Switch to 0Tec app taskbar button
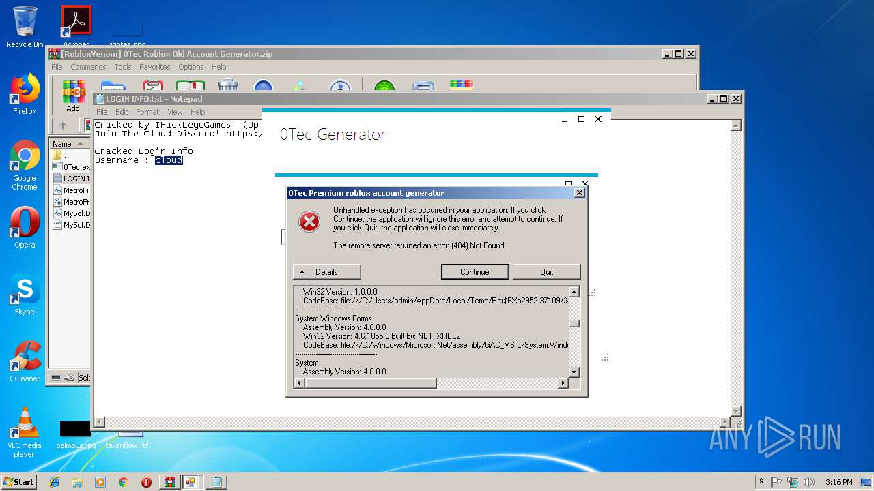874x491 pixels. tap(191, 482)
